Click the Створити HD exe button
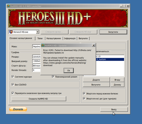The width and height of the screenshot is (142, 124). pyautogui.click(x=83, y=32)
